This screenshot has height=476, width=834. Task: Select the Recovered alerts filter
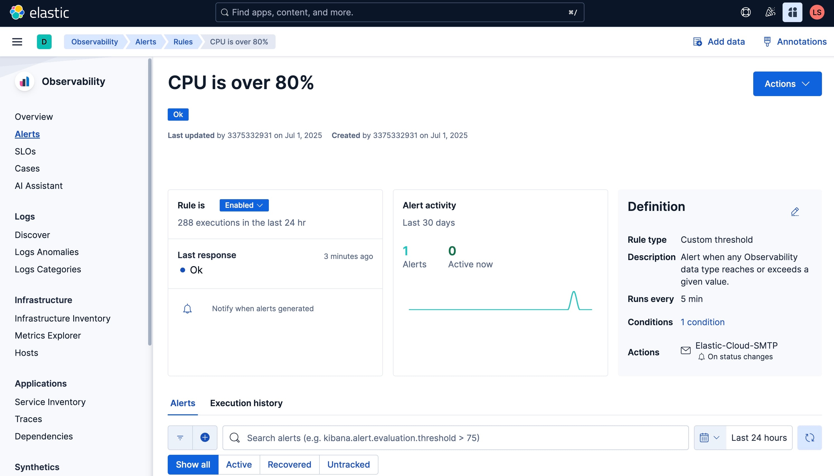(x=289, y=464)
